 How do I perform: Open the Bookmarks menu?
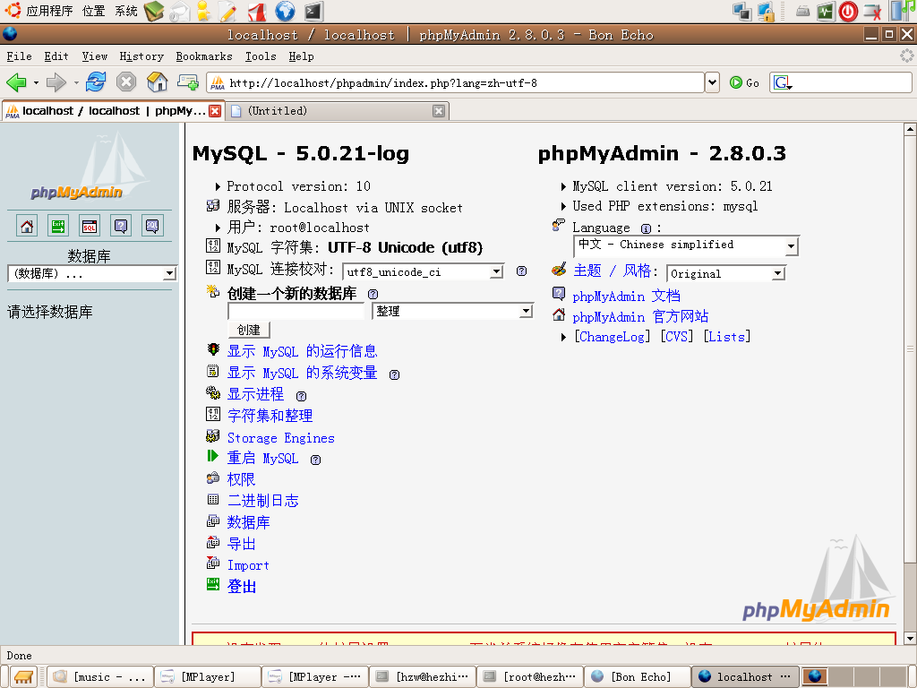[x=204, y=56]
